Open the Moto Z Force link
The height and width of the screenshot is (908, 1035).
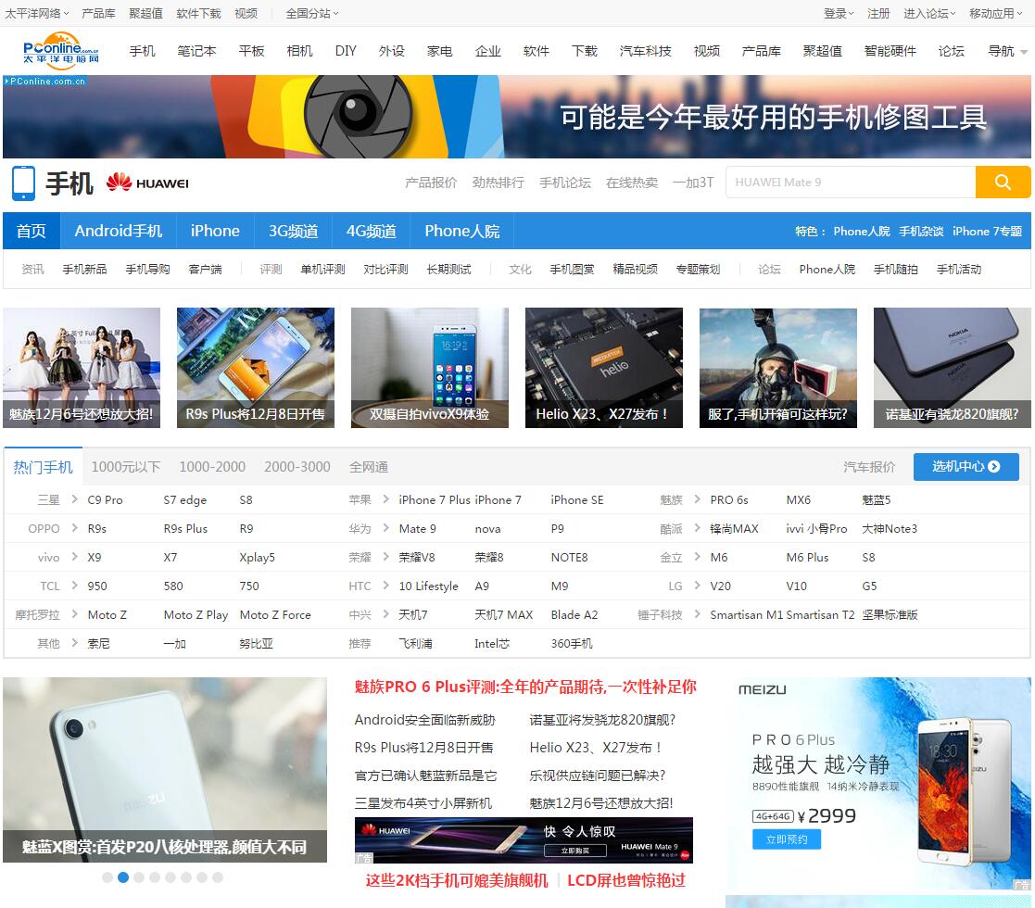[275, 614]
